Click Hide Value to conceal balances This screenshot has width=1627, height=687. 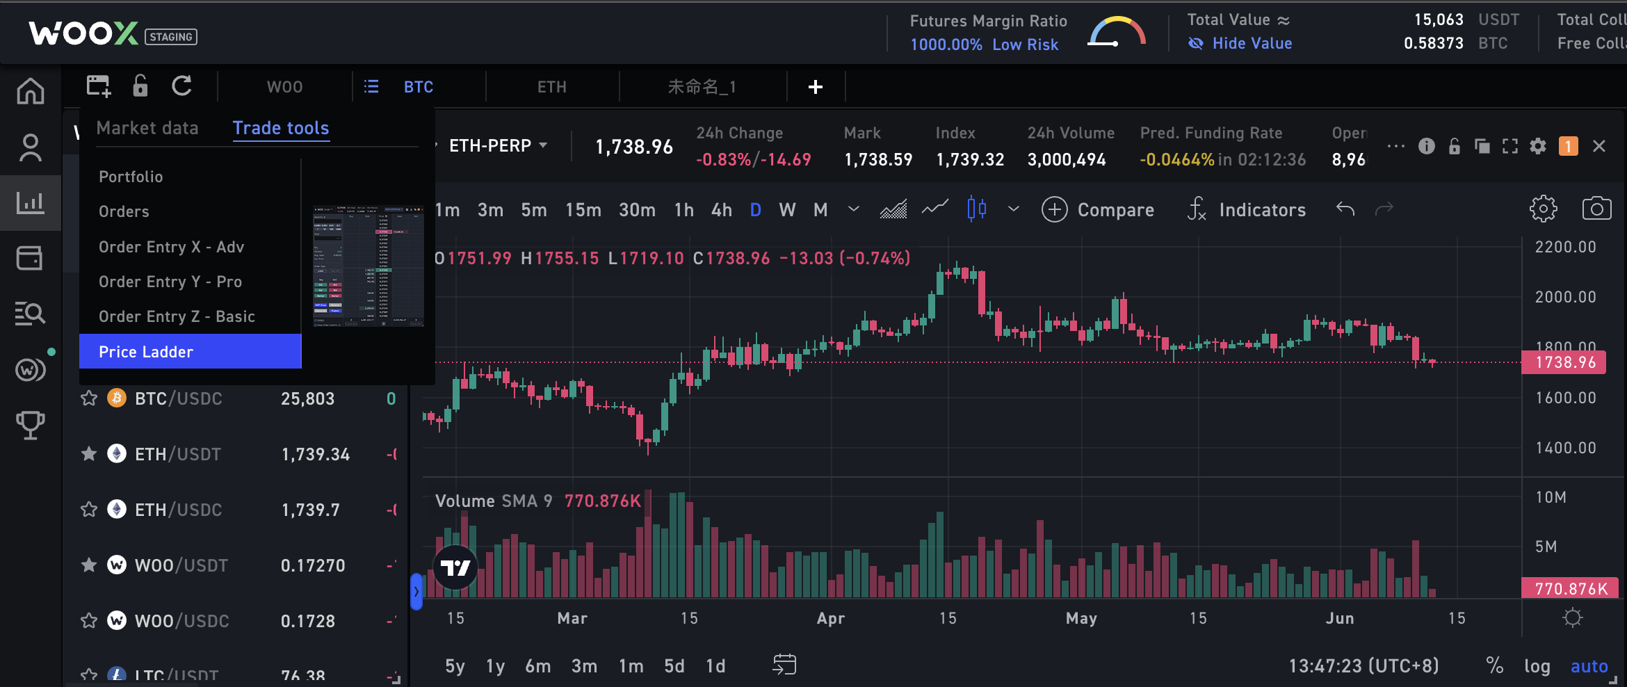[x=1241, y=43]
